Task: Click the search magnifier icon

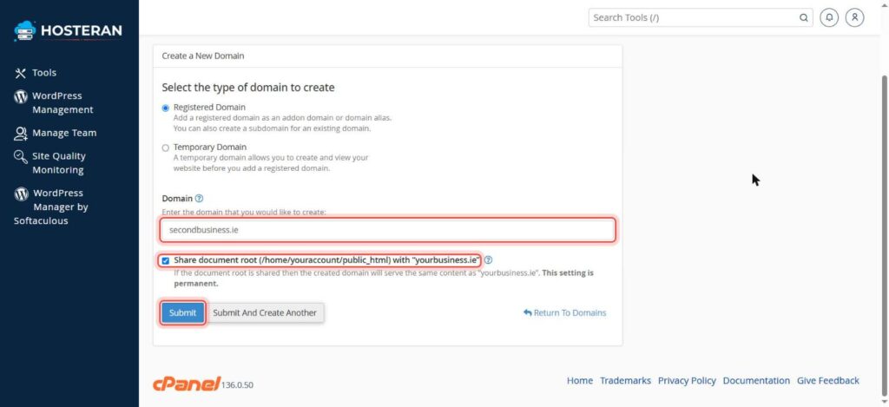Action: pos(803,17)
